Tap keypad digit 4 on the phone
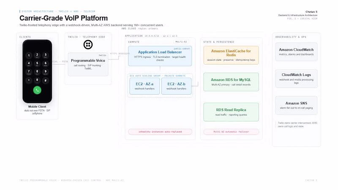The image size is (338, 190). 29,64
